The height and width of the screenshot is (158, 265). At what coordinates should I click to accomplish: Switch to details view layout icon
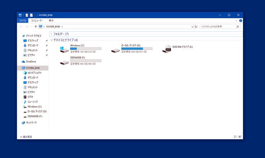coord(236,137)
